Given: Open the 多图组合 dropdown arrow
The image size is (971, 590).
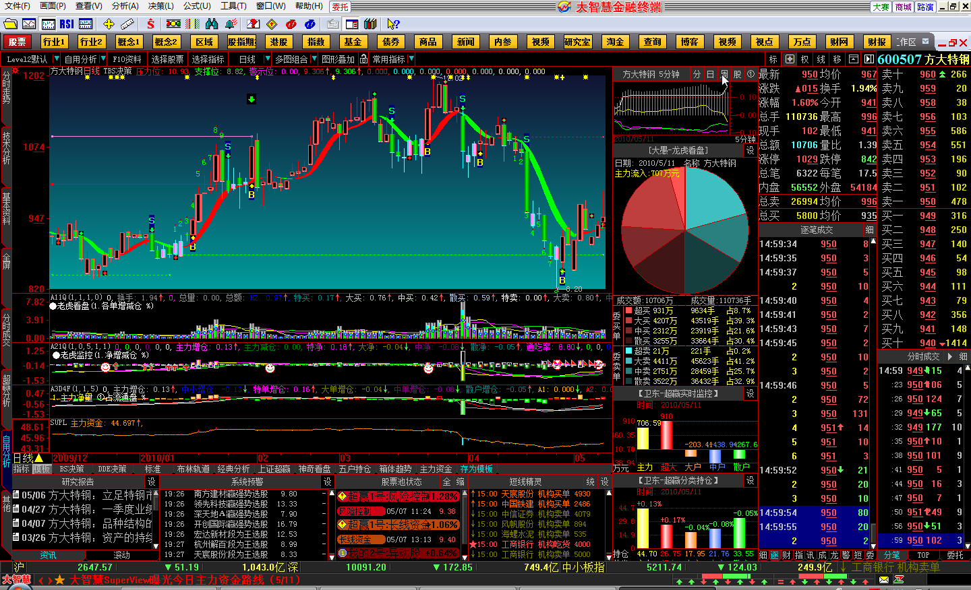Looking at the screenshot, I should (x=314, y=59).
